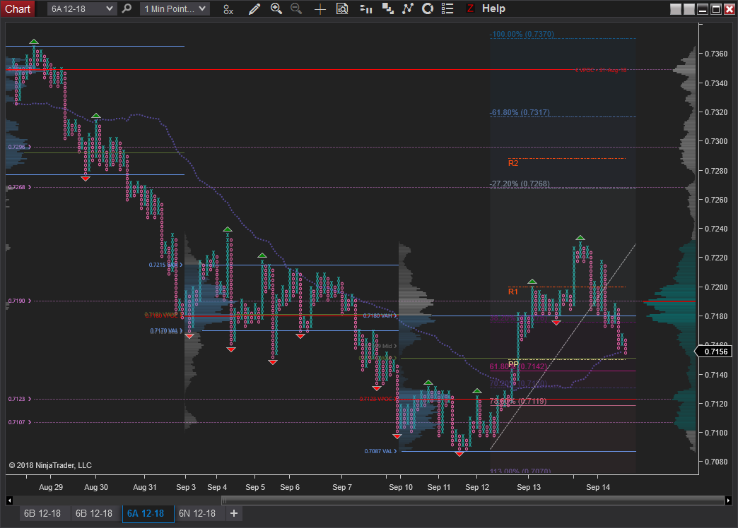This screenshot has width=738, height=528.
Task: Click the zoom out icon
Action: point(296,8)
